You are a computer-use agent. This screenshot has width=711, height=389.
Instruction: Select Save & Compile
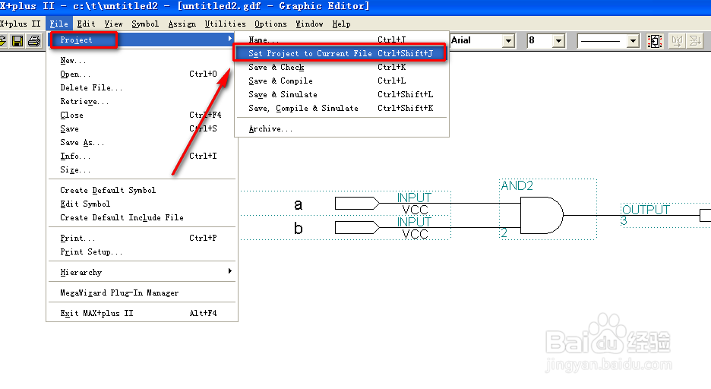pyautogui.click(x=341, y=81)
